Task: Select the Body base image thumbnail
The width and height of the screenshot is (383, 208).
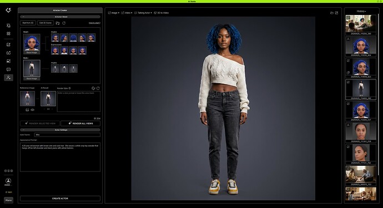Action: click(32, 70)
